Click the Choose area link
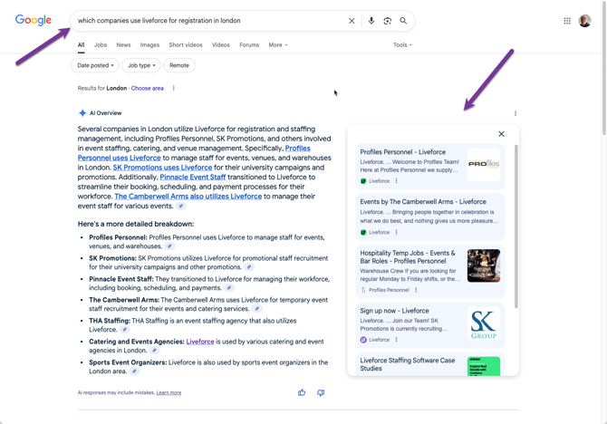This screenshot has height=424, width=607. point(147,88)
